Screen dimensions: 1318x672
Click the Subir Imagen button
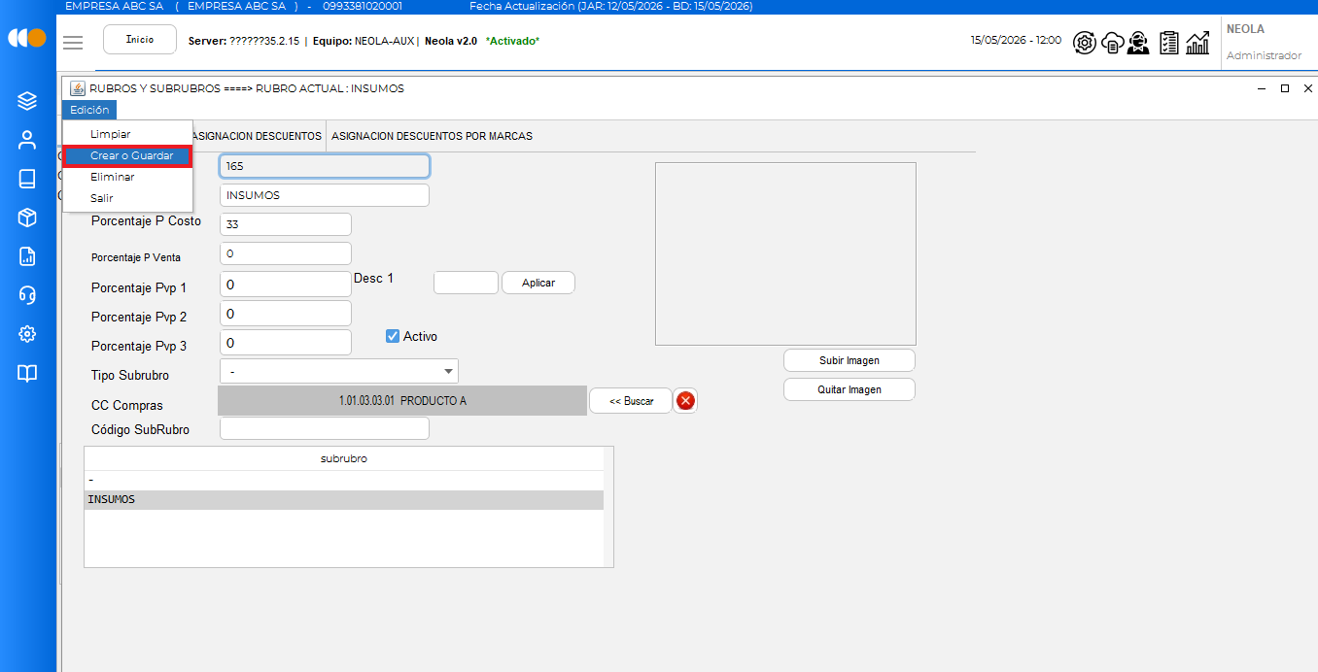pos(850,360)
